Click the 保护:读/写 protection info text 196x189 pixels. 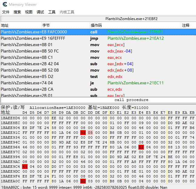coord(13,107)
